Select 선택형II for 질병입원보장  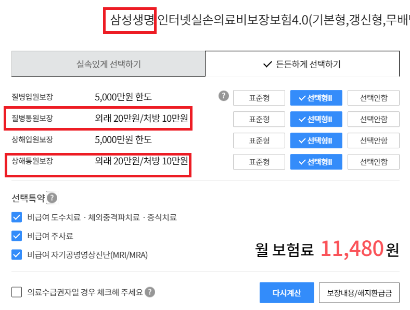pos(316,98)
